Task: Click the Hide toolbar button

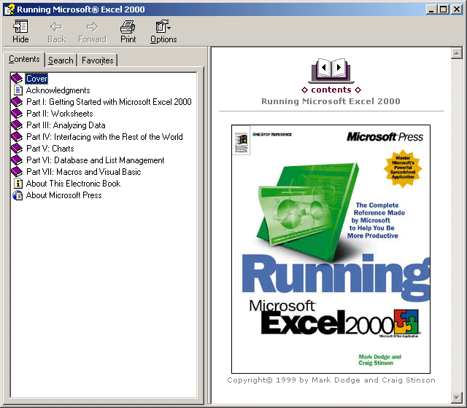Action: click(x=20, y=31)
